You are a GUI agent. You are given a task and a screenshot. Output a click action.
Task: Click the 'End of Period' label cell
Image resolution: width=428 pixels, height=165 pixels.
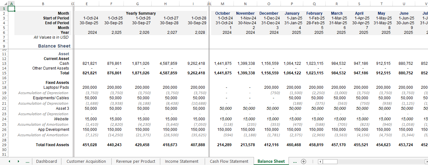tap(57, 23)
